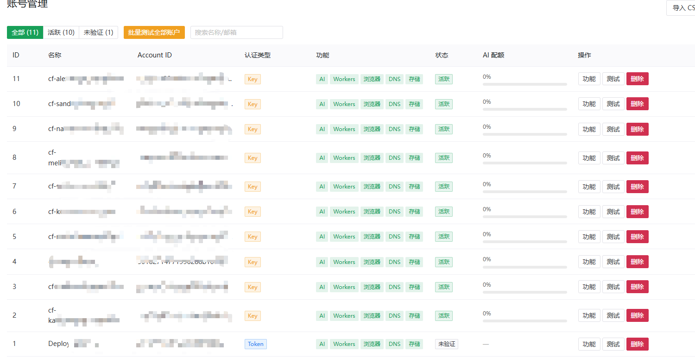Run 测试 on account ID 7

coord(613,187)
